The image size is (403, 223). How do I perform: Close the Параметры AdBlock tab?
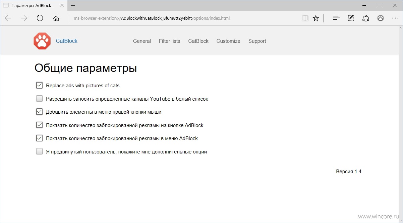pyautogui.click(x=61, y=6)
